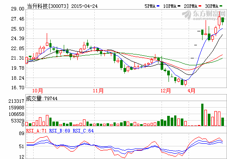Select the 11月 axis label

pos(98,91)
